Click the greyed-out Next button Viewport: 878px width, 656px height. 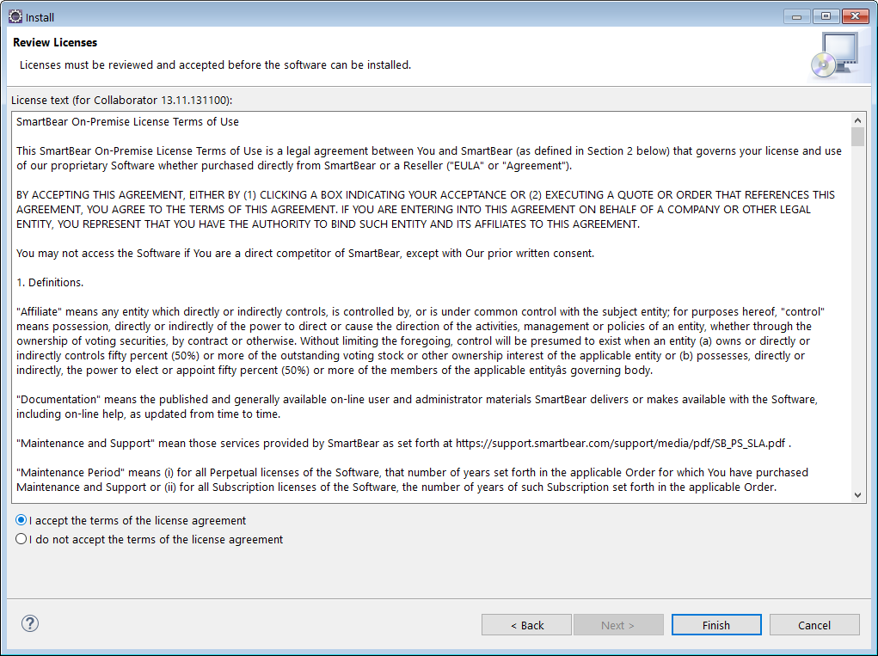pos(618,625)
